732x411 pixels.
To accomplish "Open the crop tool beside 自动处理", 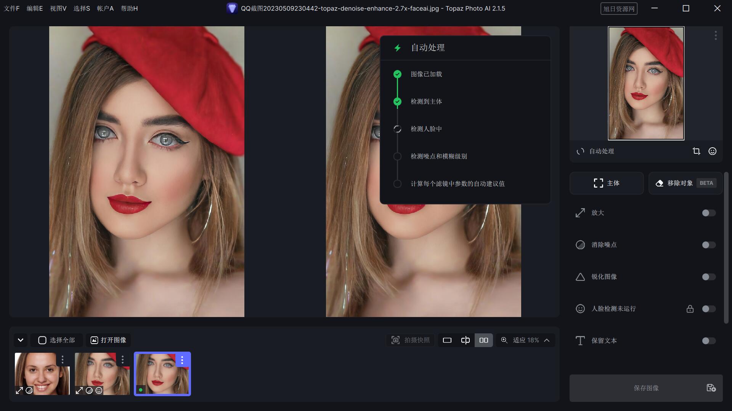I will (x=697, y=151).
